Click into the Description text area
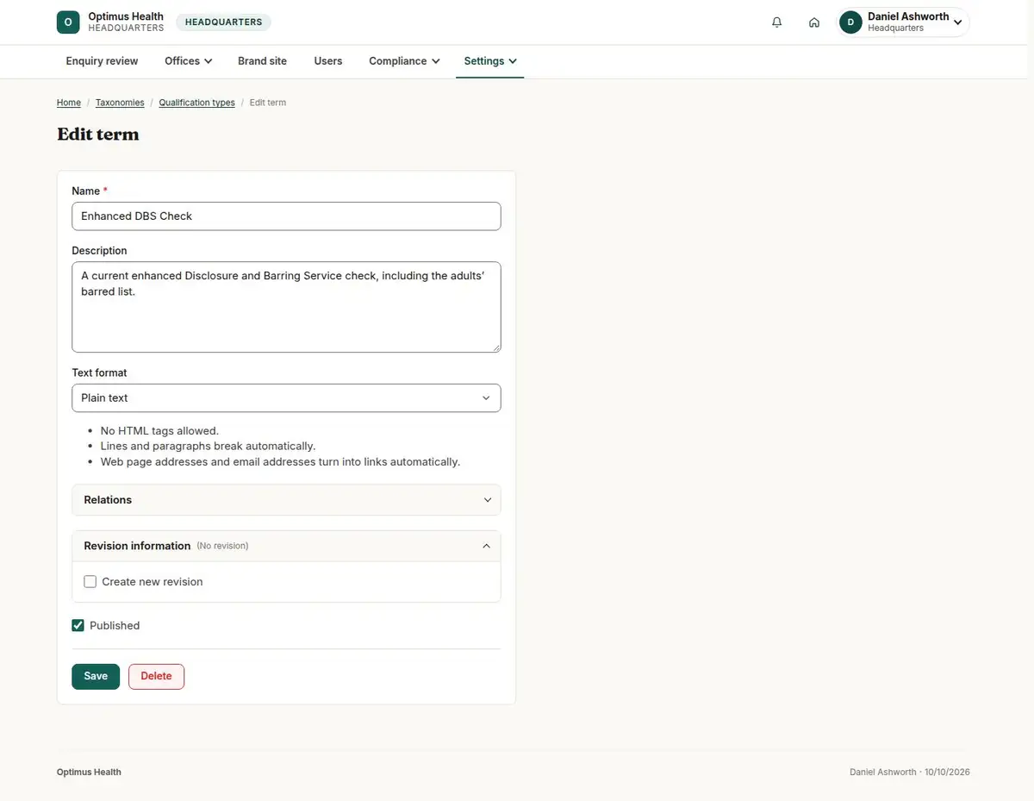Screen dimensions: 1034x801 tap(286, 307)
